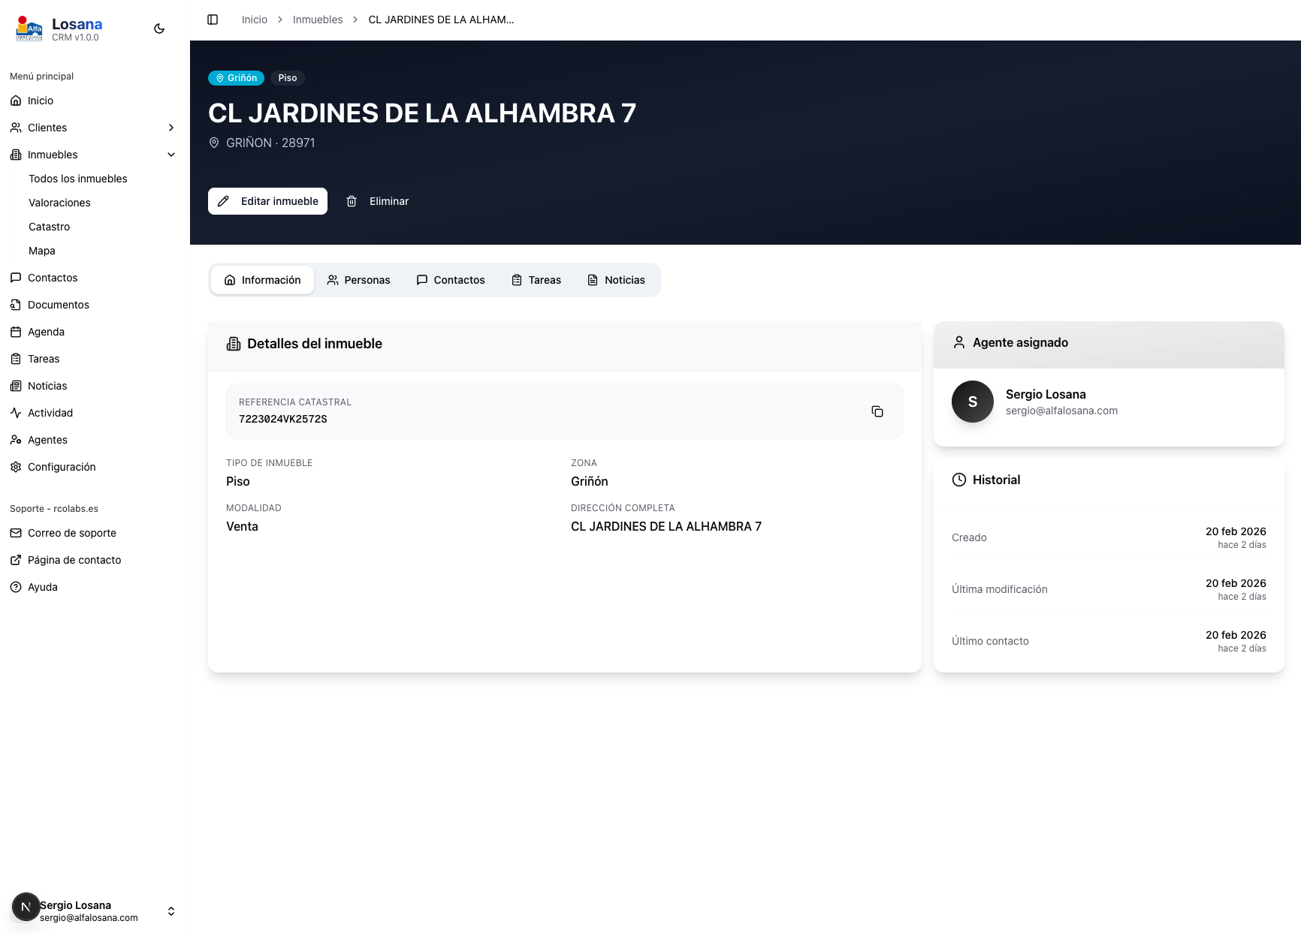
Task: Open Correo de soporte mail icon
Action: tap(16, 533)
